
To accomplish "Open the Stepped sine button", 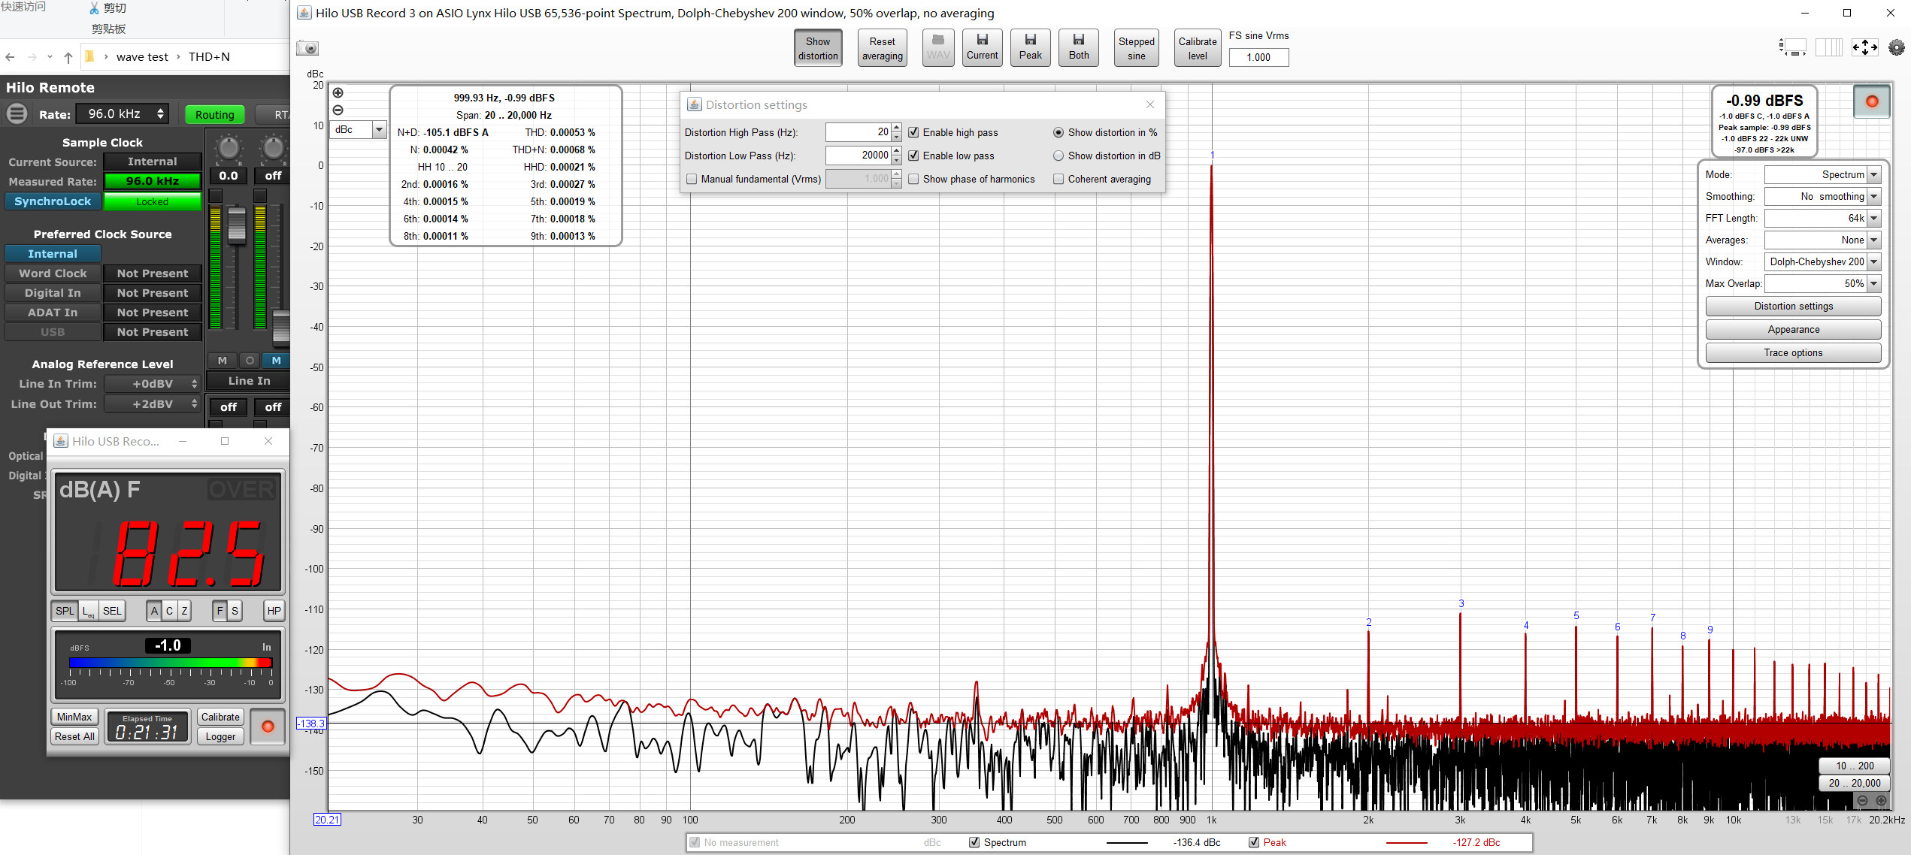I will 1136,48.
